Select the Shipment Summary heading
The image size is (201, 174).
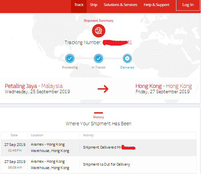(x=98, y=21)
